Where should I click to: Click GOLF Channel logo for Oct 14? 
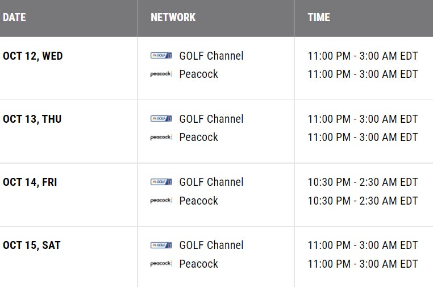161,182
